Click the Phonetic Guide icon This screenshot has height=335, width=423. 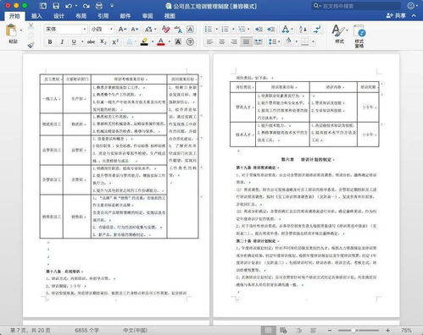(x=178, y=29)
